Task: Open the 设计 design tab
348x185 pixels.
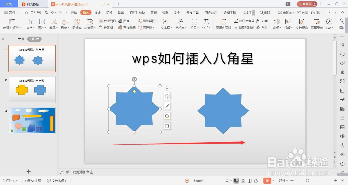Action: coord(98,12)
